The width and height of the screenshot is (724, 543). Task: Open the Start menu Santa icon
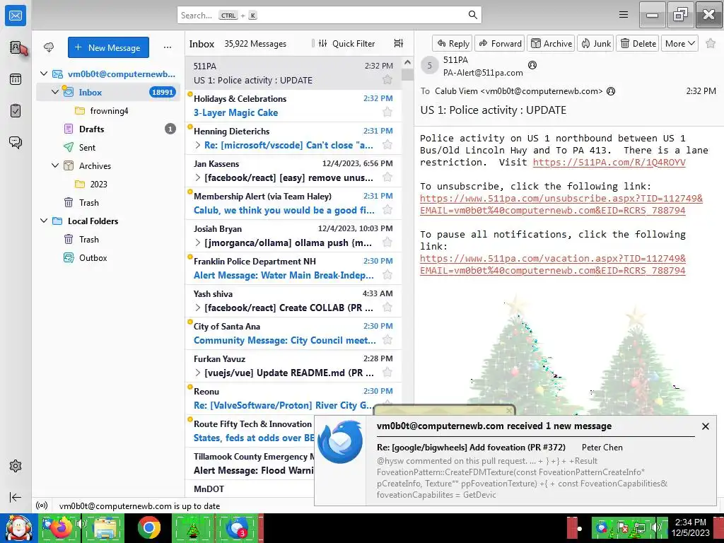[x=18, y=528]
